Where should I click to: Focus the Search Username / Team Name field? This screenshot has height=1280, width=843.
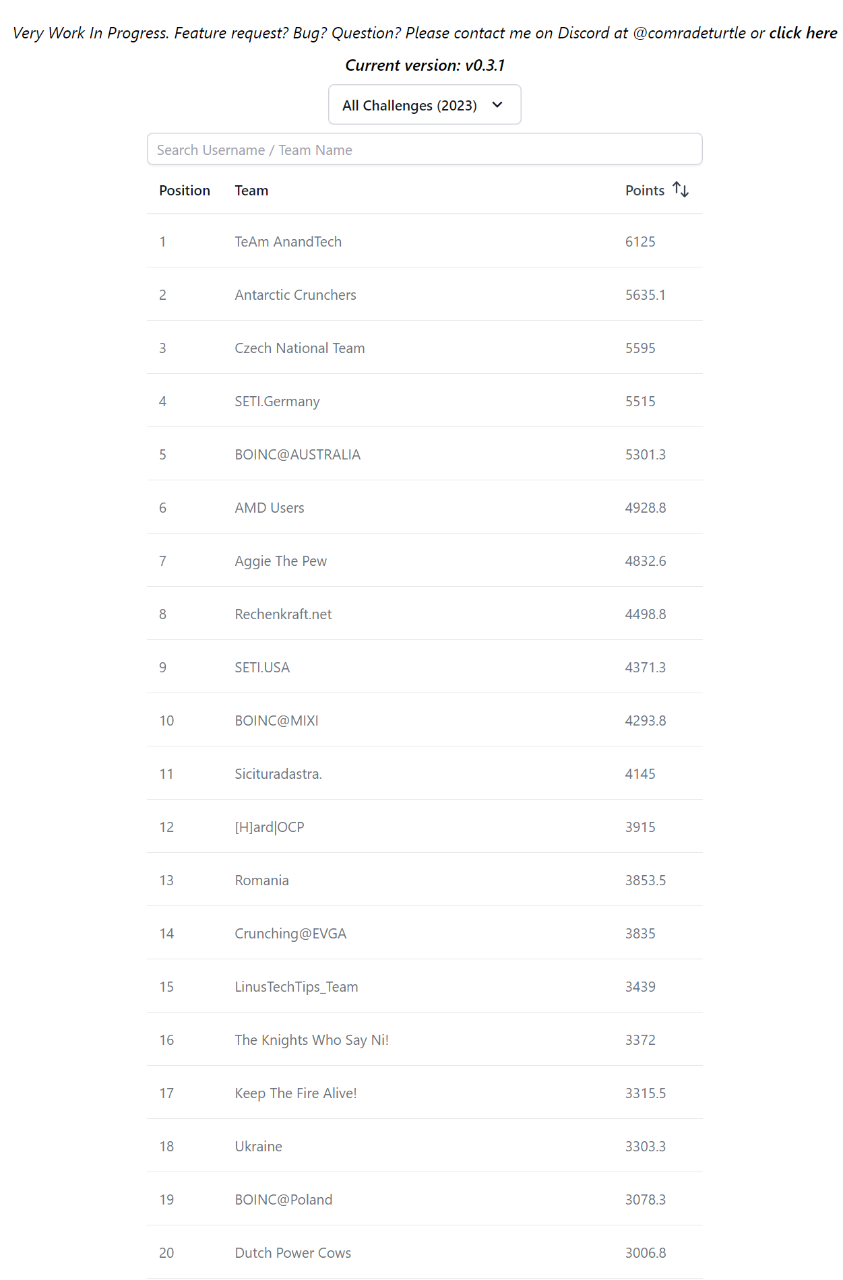pyautogui.click(x=425, y=150)
